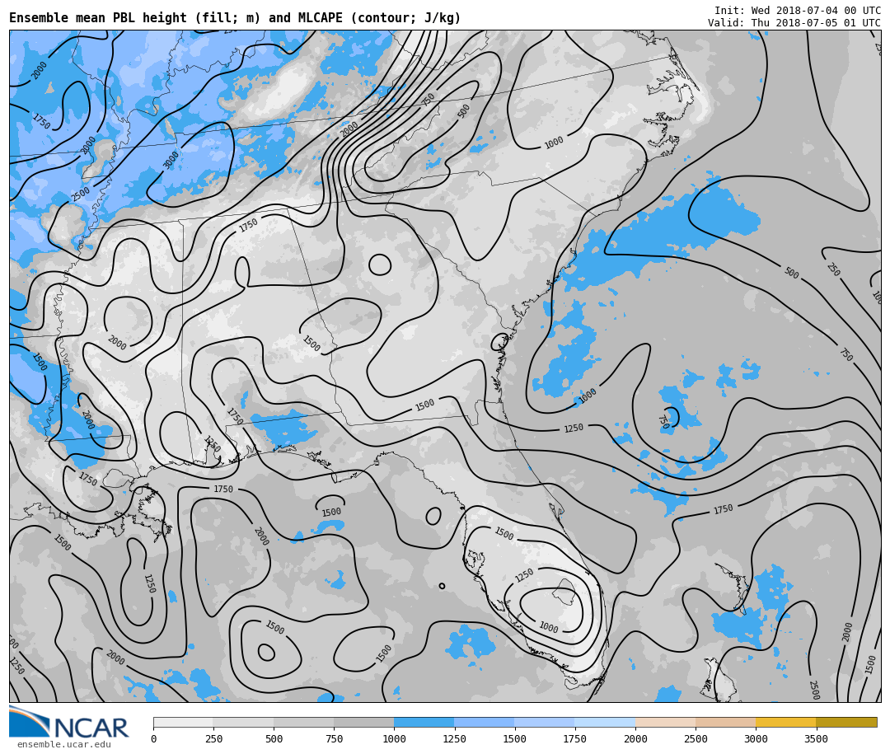
Task: Click the colorbar tick label '2000'
Action: 635,738
